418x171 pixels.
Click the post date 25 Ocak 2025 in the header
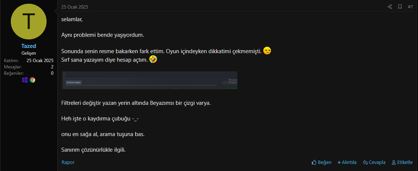point(75,7)
